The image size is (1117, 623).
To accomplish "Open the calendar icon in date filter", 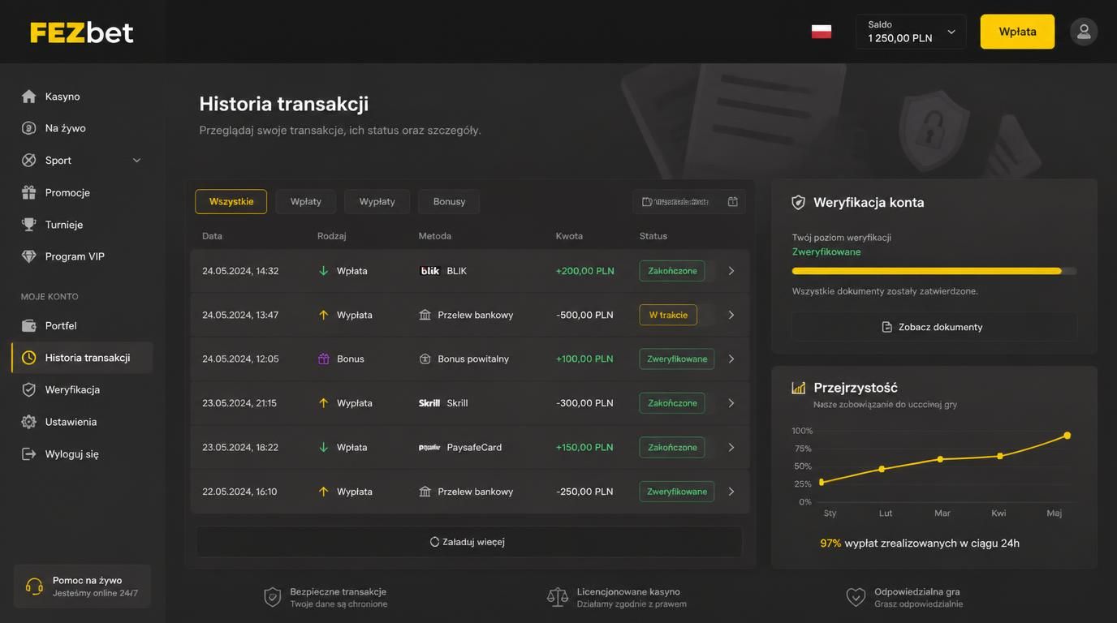I will pyautogui.click(x=733, y=201).
